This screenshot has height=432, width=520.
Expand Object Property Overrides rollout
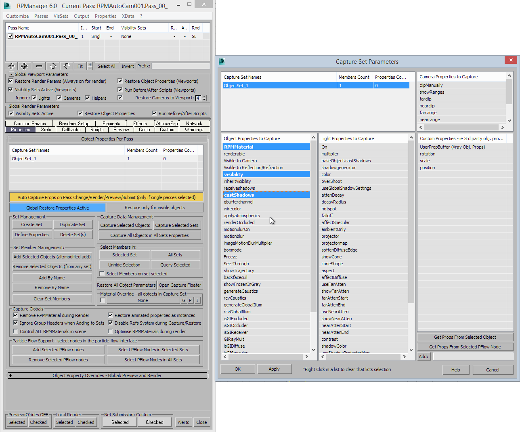tap(10, 375)
